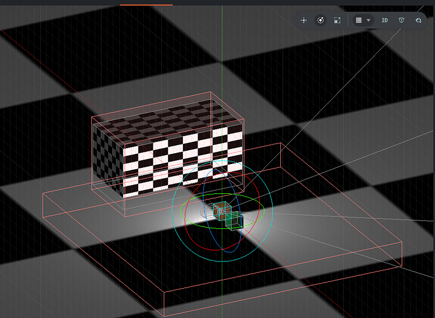Toggle the grid display icon
Viewport: 435px width, 318px height.
(359, 20)
